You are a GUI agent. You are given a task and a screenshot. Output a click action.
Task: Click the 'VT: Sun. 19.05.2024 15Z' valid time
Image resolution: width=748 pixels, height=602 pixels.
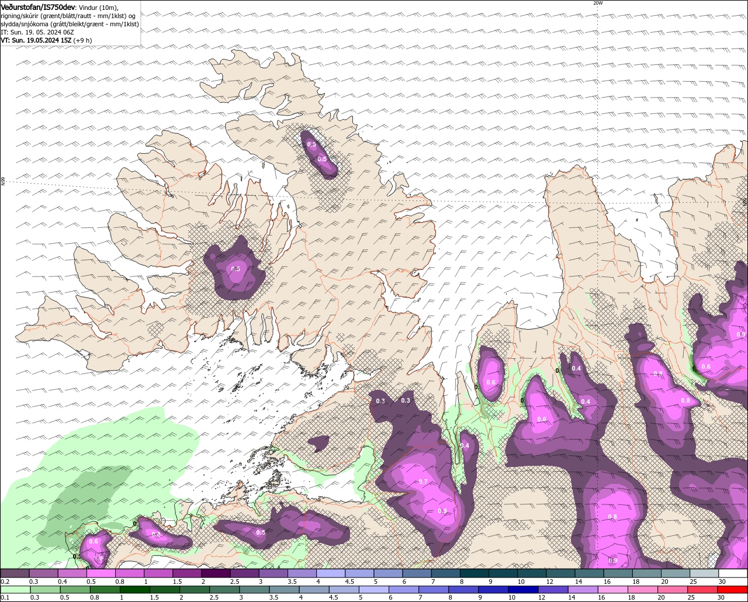36,40
